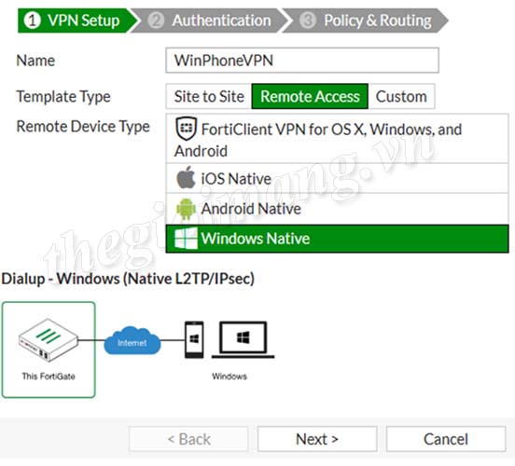Click the 'Name' field label

(x=35, y=61)
